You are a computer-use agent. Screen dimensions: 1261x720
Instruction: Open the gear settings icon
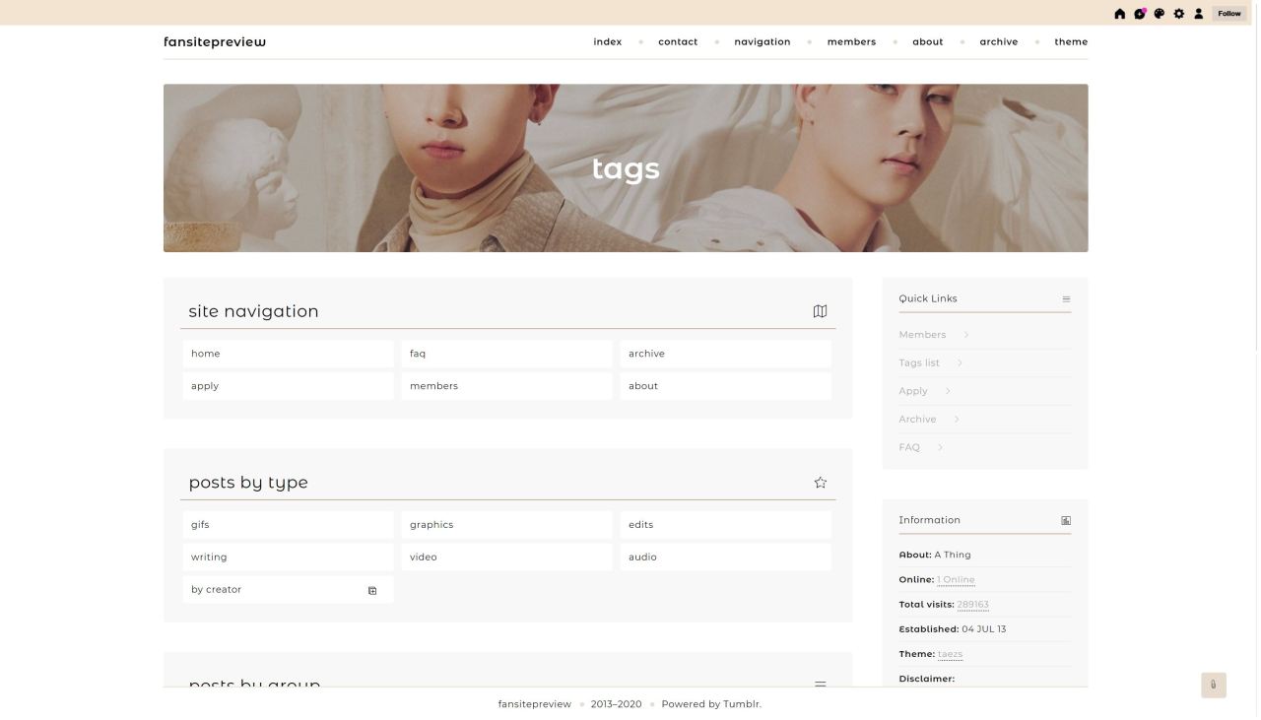click(x=1179, y=14)
